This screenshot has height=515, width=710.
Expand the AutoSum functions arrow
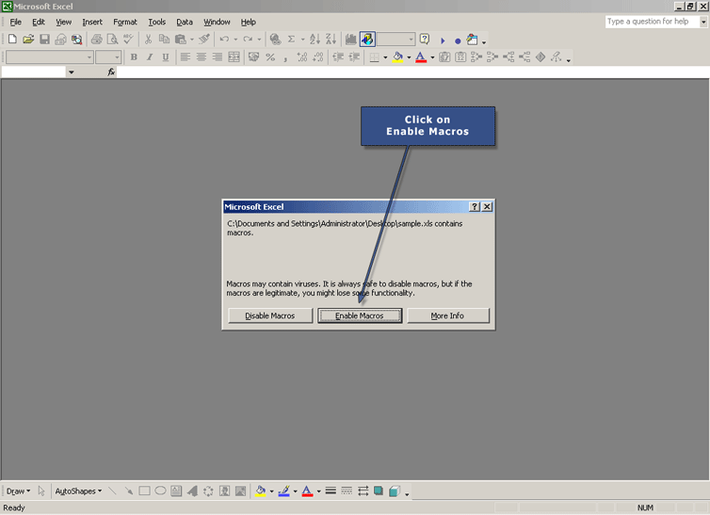tap(303, 40)
